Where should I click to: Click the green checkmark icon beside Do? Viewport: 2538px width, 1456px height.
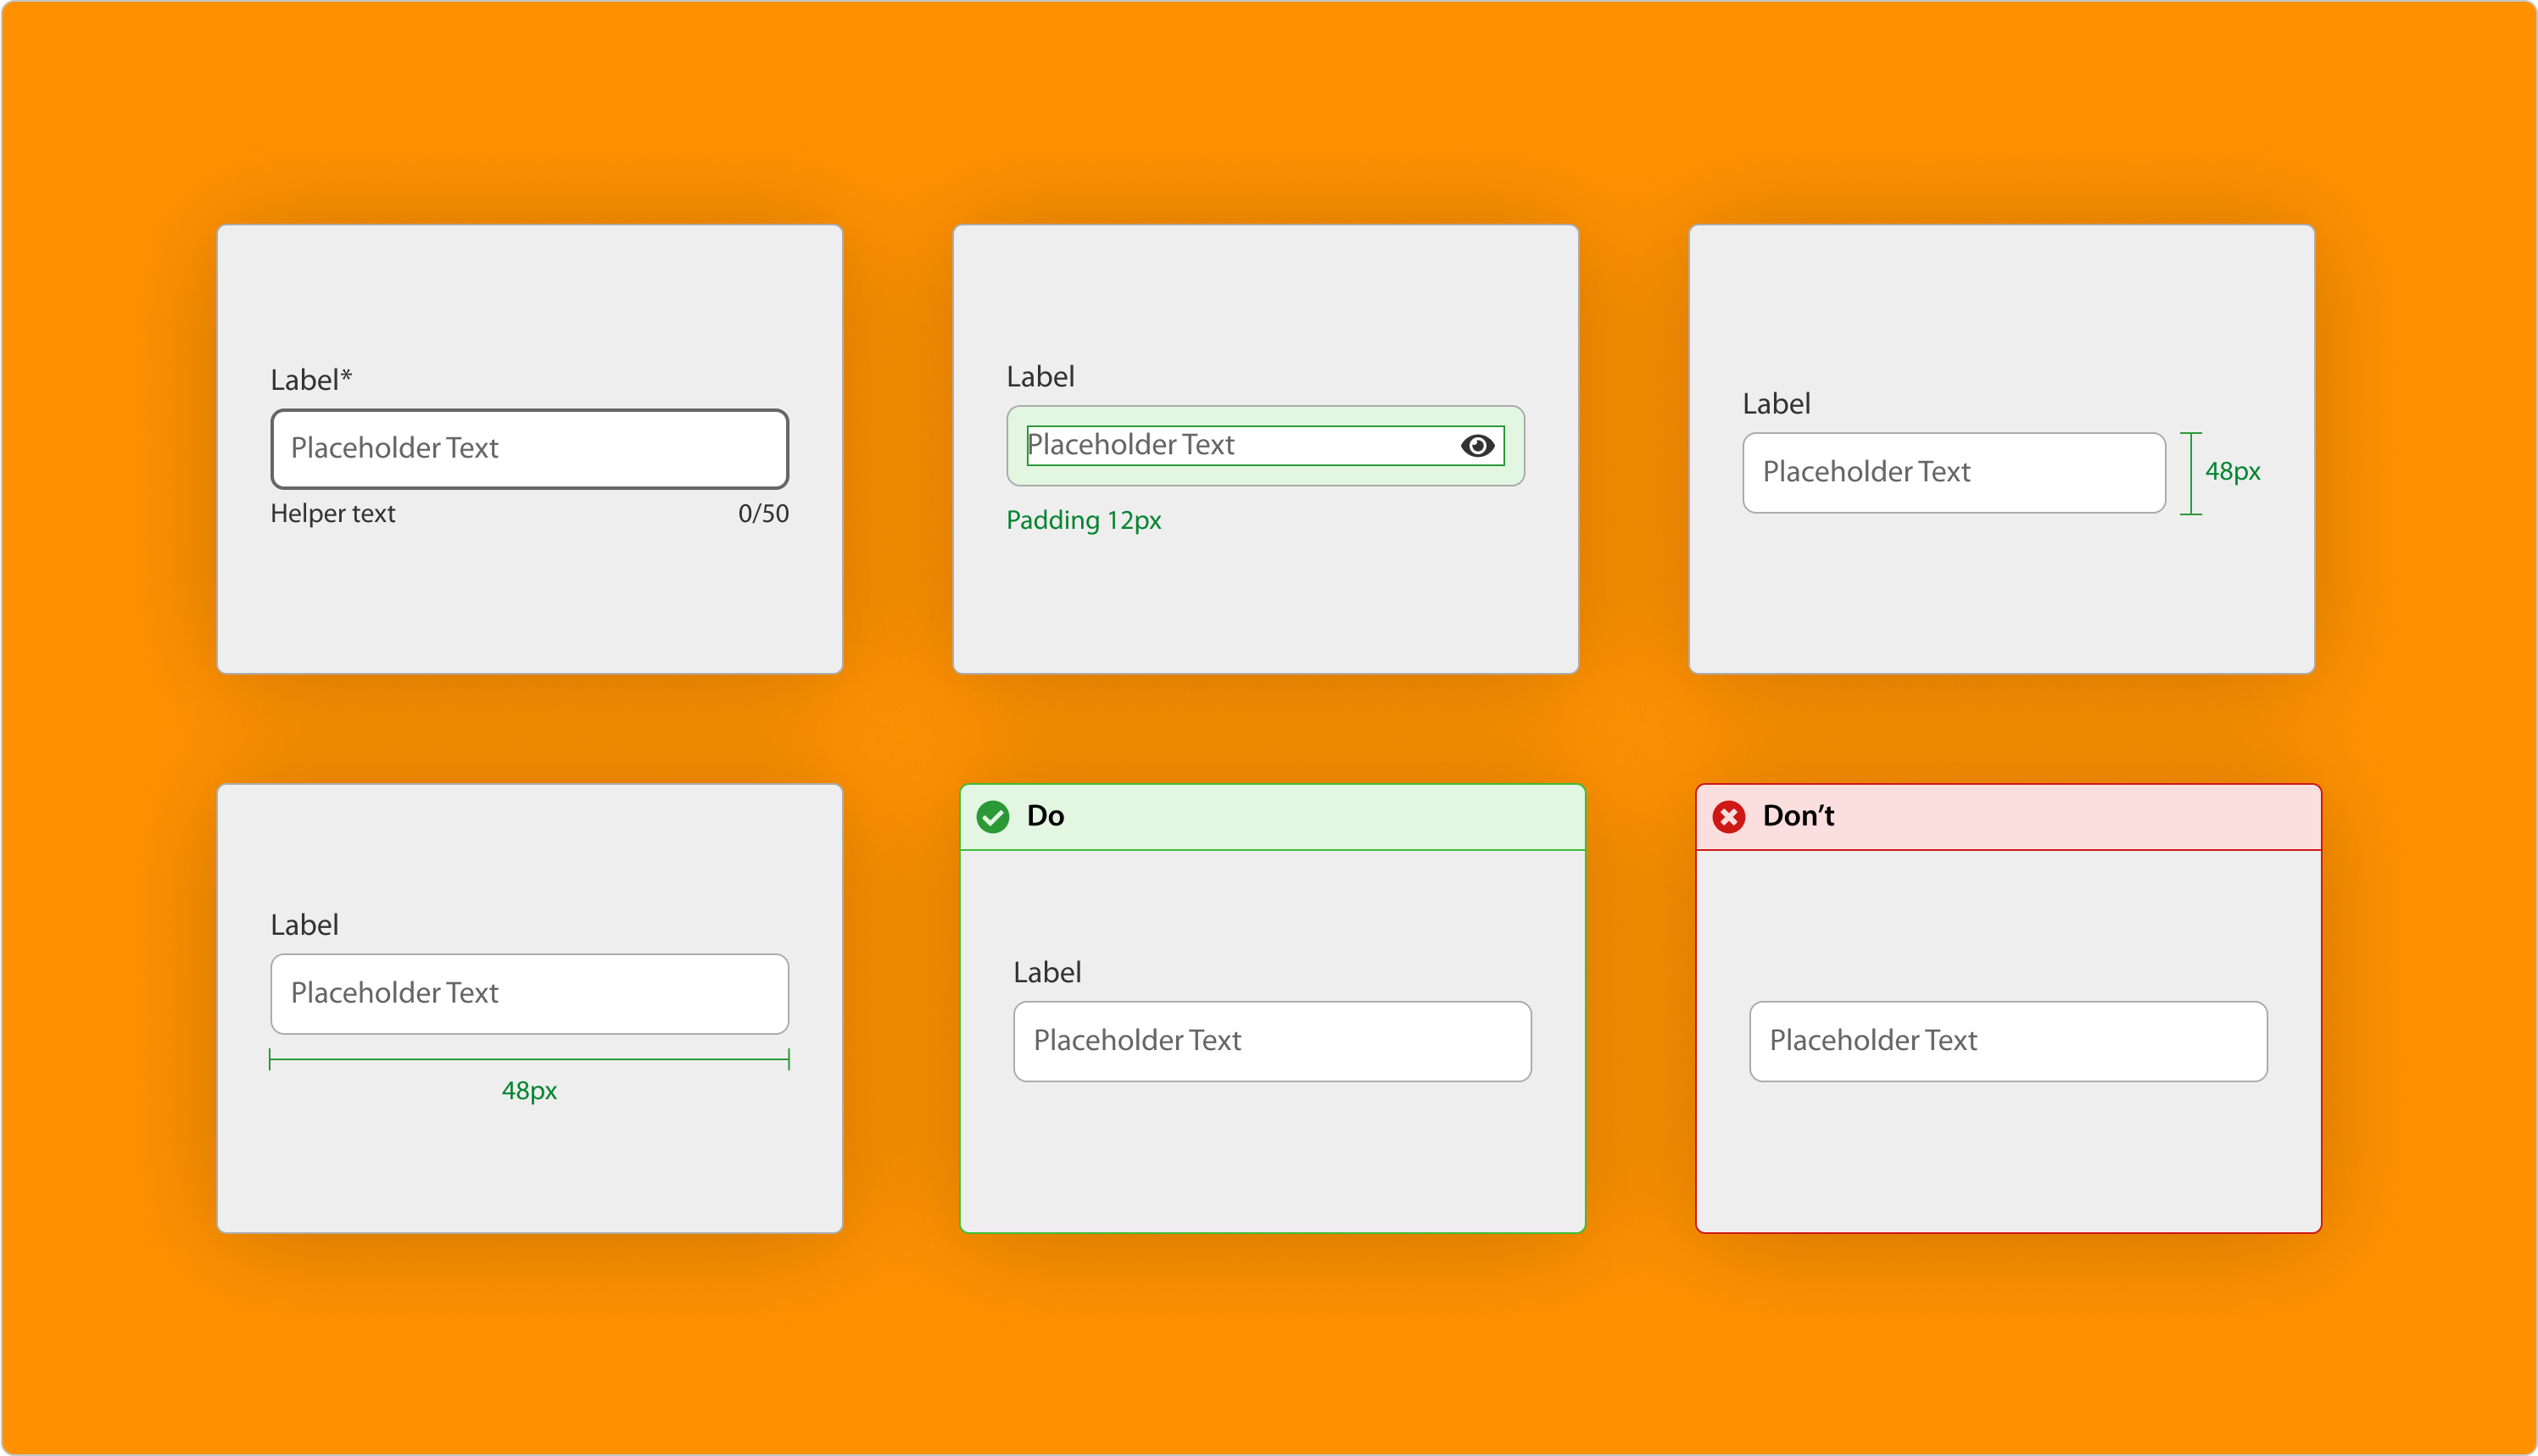coord(992,817)
